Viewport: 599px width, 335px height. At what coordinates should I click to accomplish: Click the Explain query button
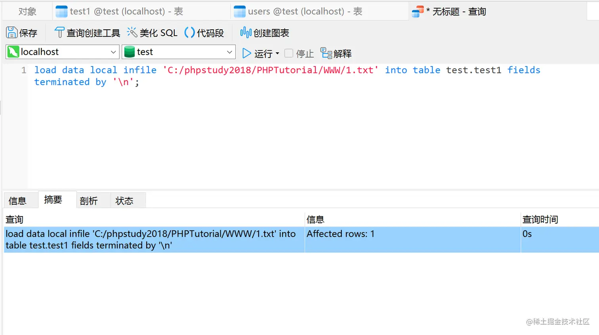click(336, 53)
